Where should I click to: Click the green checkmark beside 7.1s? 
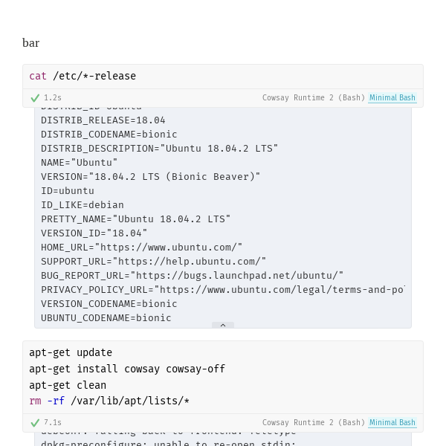pyautogui.click(x=35, y=423)
